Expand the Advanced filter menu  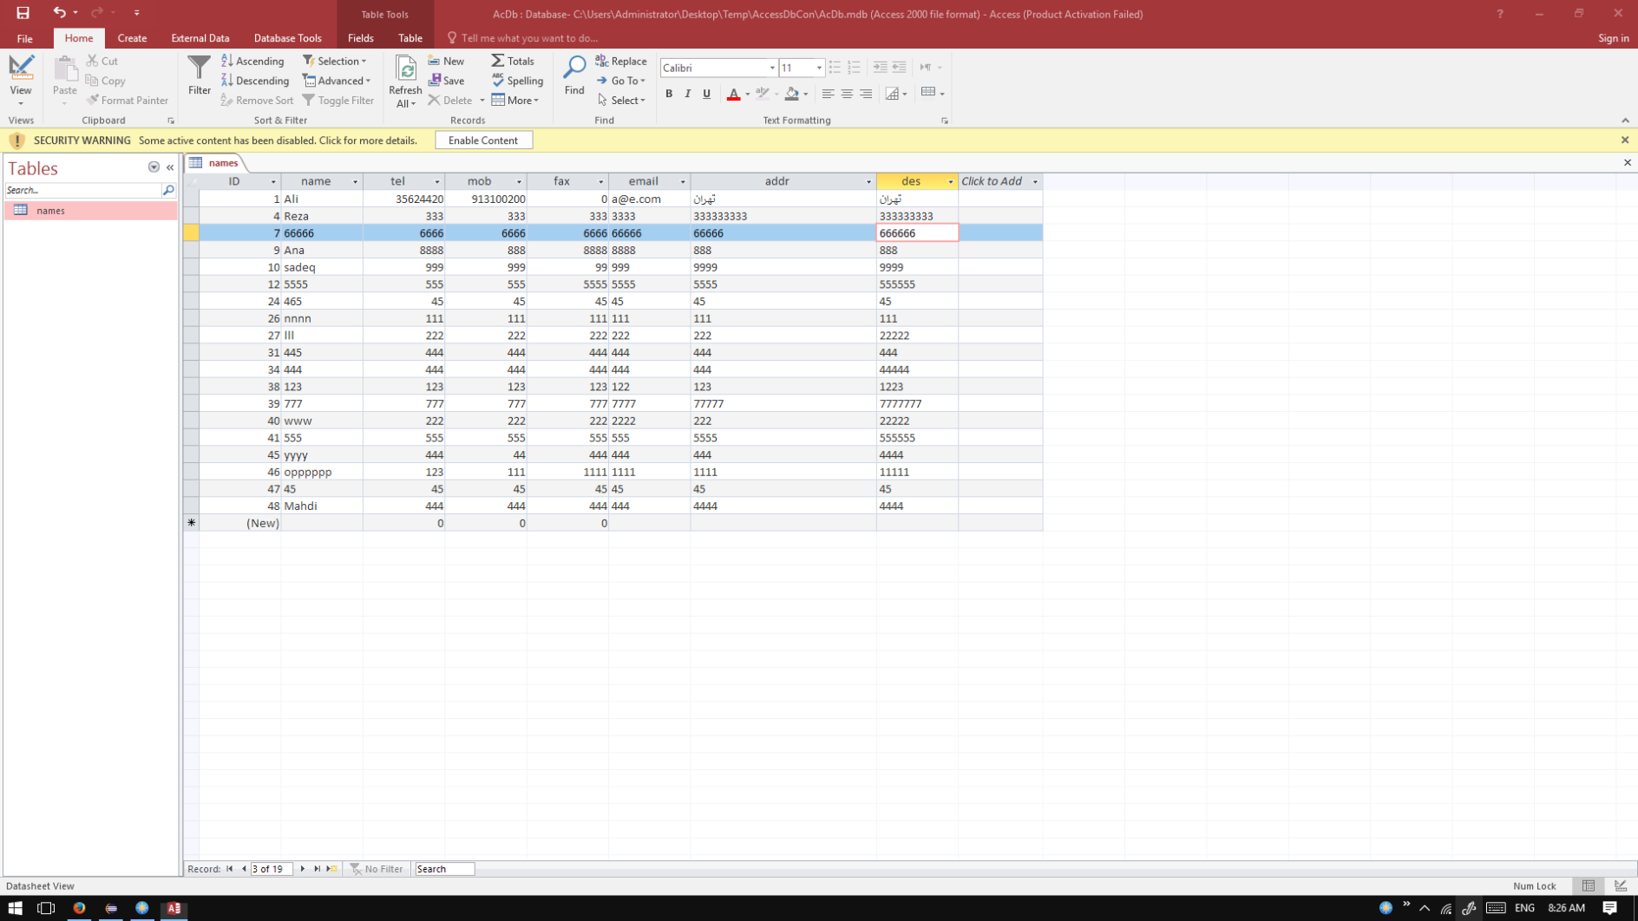point(337,81)
